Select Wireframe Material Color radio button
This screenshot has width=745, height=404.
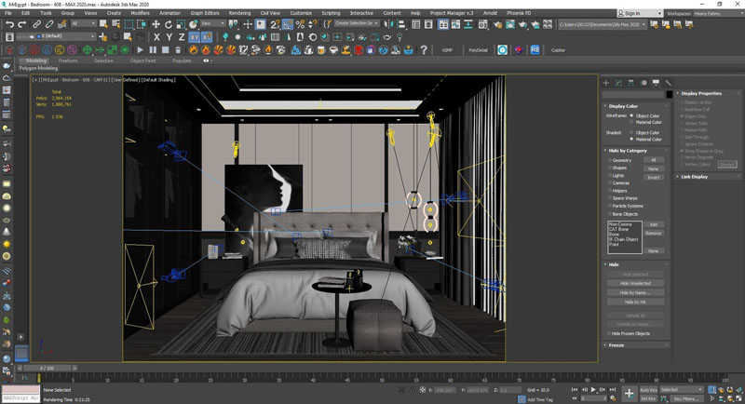coord(631,122)
